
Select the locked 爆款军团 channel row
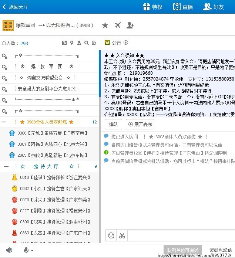[x=50, y=67]
